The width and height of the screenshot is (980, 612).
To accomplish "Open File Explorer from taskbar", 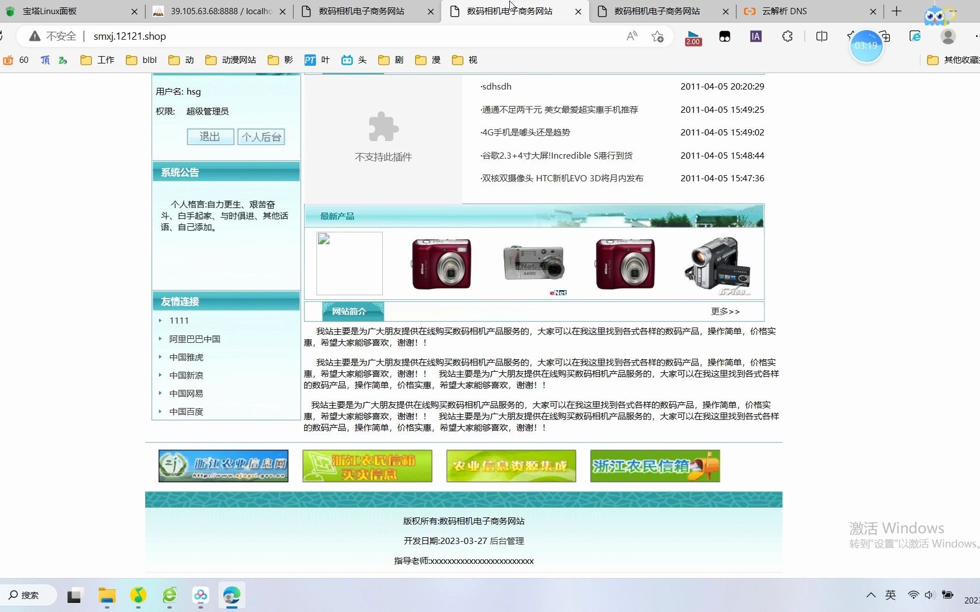I will [107, 596].
